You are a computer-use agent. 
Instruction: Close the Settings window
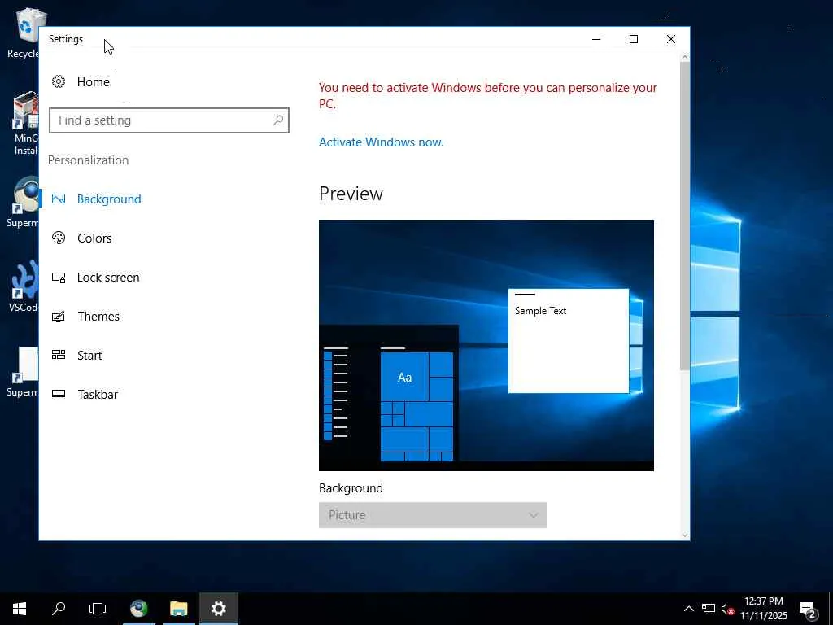671,39
